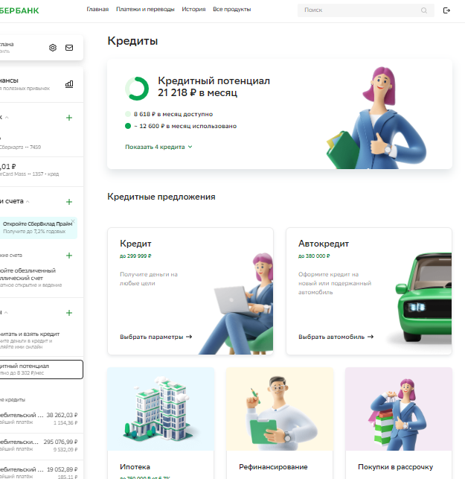Click the Сбербанк logo
The image size is (465, 479).
pyautogui.click(x=19, y=10)
